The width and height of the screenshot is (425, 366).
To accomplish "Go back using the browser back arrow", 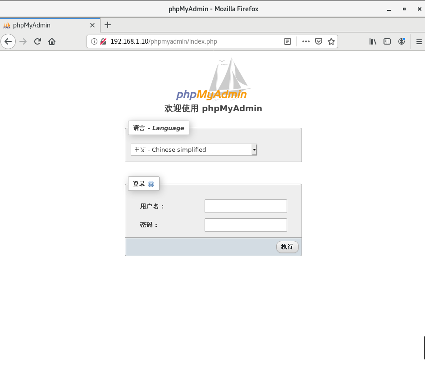I will coord(8,41).
